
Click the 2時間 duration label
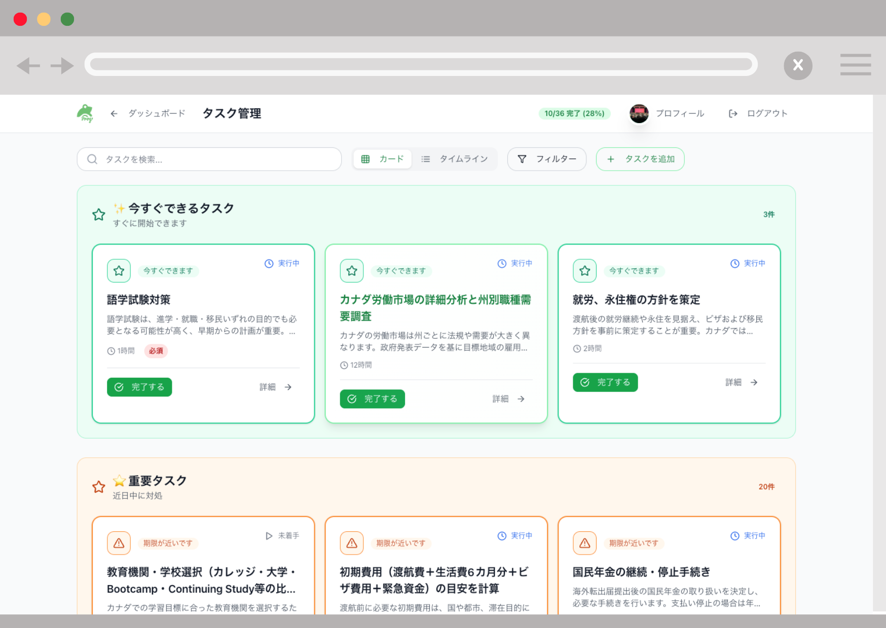tap(587, 348)
